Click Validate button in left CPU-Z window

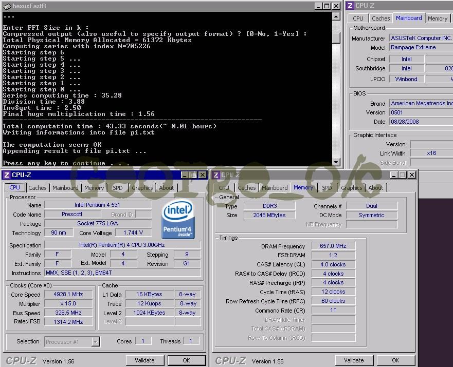(144, 360)
